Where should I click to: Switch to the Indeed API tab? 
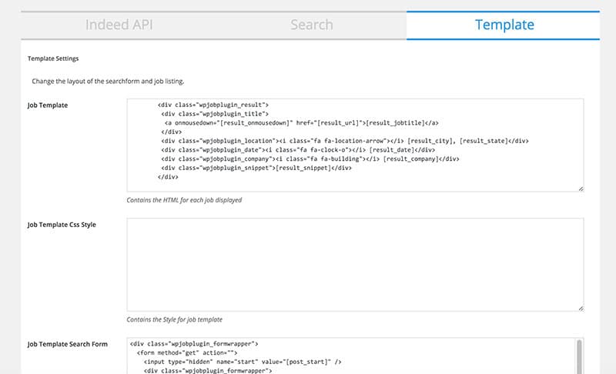tap(119, 25)
